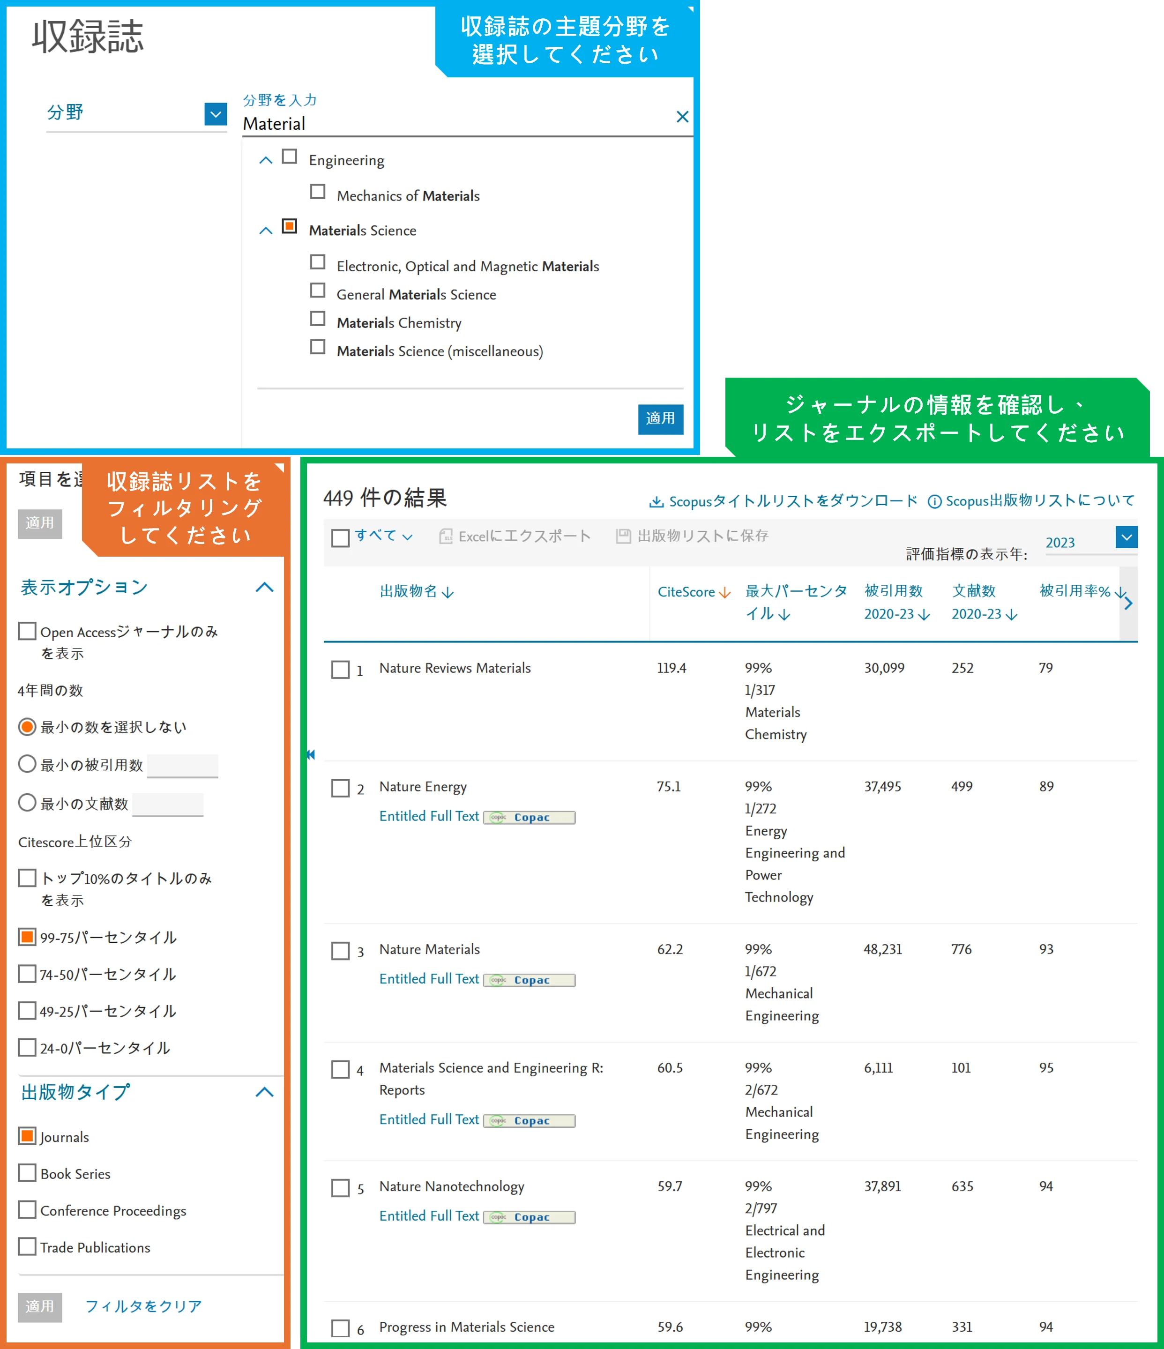The image size is (1164, 1349).
Task: Click the Scopus publication list info icon
Action: coord(934,502)
